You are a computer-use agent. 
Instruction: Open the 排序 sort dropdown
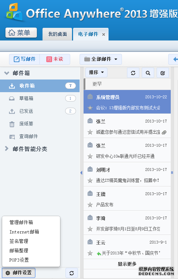pyautogui.click(x=96, y=72)
